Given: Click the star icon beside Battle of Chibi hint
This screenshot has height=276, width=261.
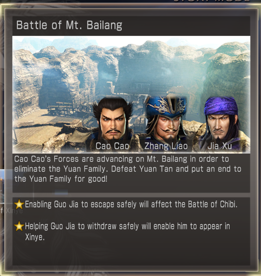Looking at the screenshot, I should point(19,204).
